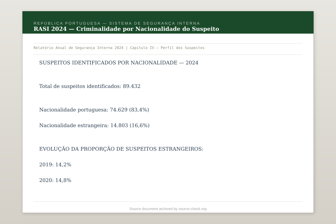Select the 2024 year in the heading
The width and height of the screenshot is (336, 224).
coord(193,62)
